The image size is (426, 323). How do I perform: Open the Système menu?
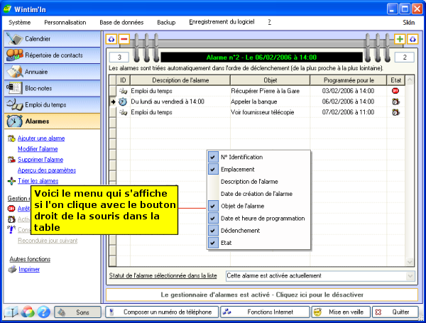(x=20, y=22)
